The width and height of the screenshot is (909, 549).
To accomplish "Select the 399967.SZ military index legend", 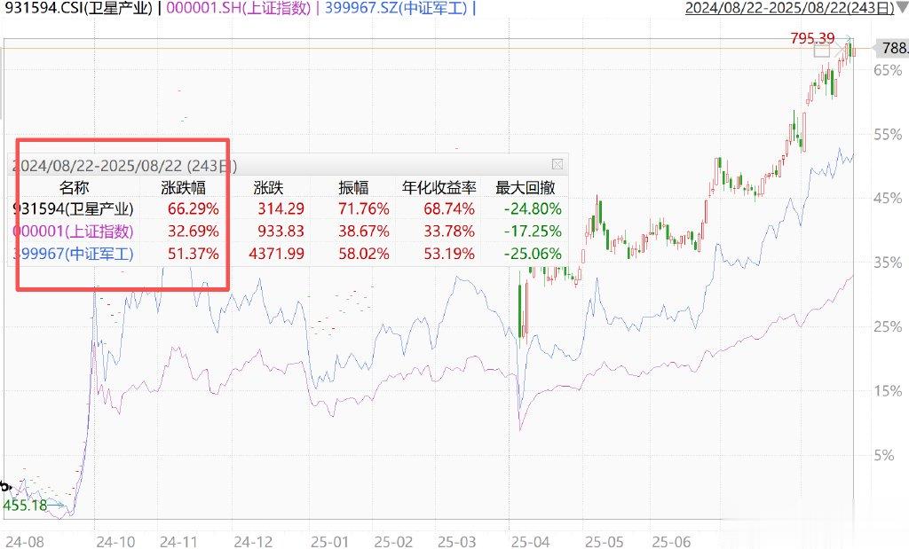I will [x=397, y=8].
